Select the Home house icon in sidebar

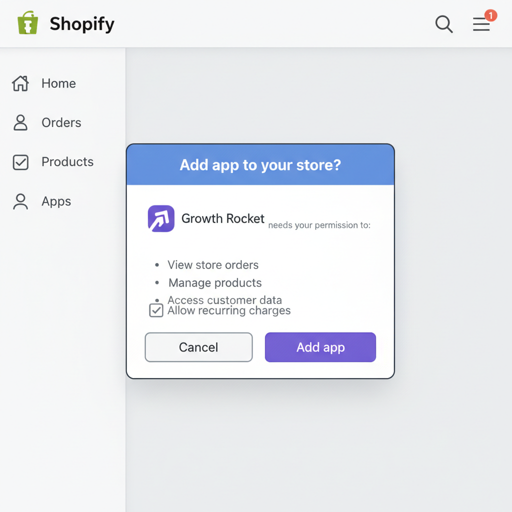point(20,83)
